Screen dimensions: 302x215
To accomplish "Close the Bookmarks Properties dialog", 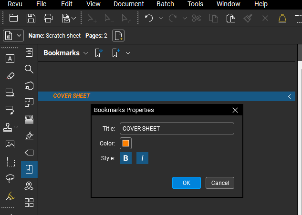I will tap(235, 110).
